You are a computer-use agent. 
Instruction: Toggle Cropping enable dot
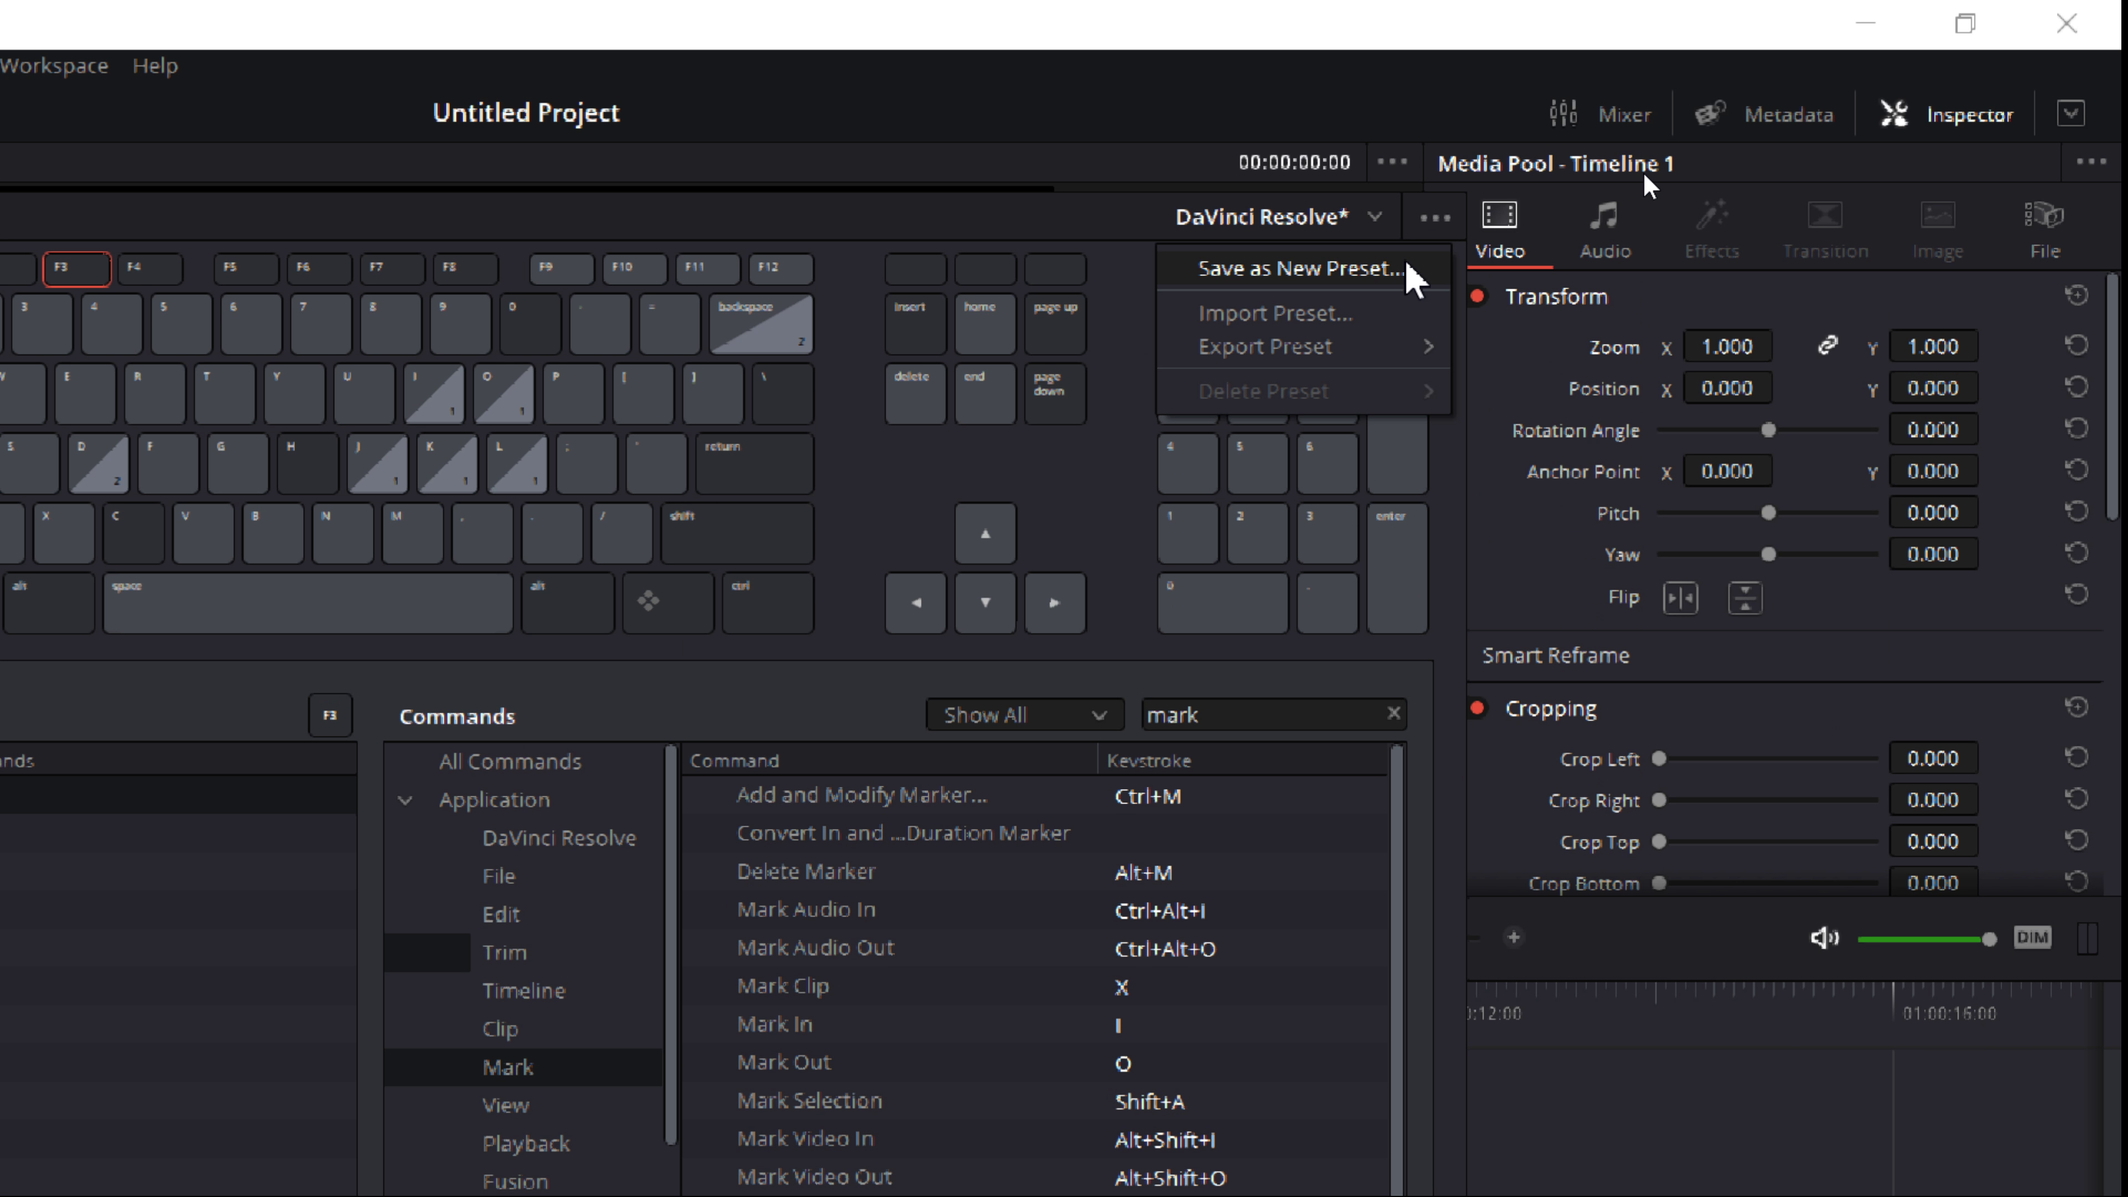[x=1478, y=708]
